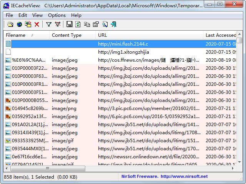Open the Options menu
Viewport: 246px width, 184px height.
(x=57, y=15)
